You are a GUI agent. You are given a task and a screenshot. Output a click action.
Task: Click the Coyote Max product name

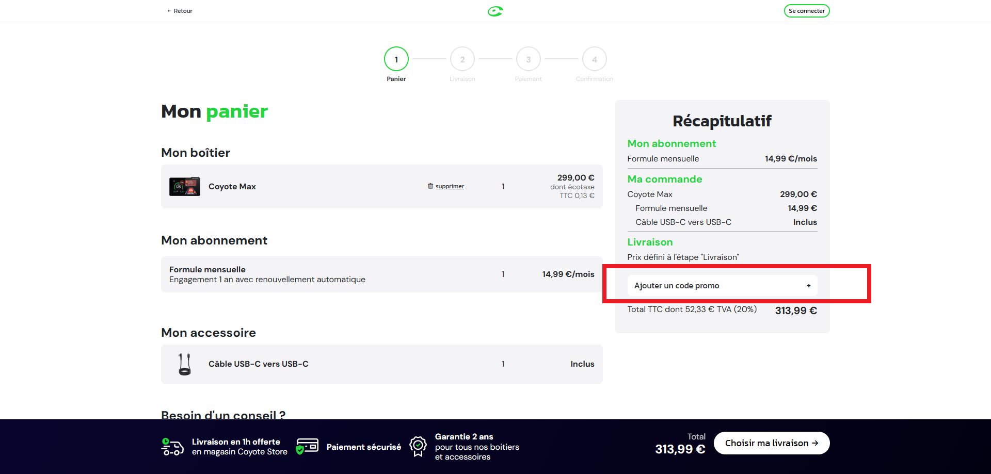[x=232, y=187]
